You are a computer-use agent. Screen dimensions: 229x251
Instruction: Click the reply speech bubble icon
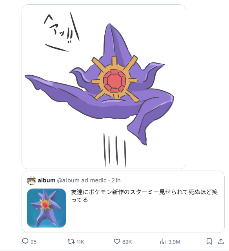(25, 241)
